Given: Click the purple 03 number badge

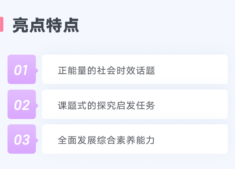Looking at the screenshot, I should click(22, 139).
